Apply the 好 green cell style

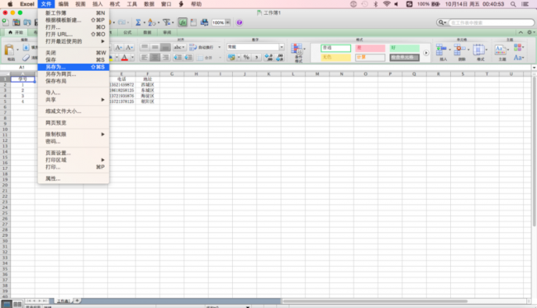tap(404, 48)
